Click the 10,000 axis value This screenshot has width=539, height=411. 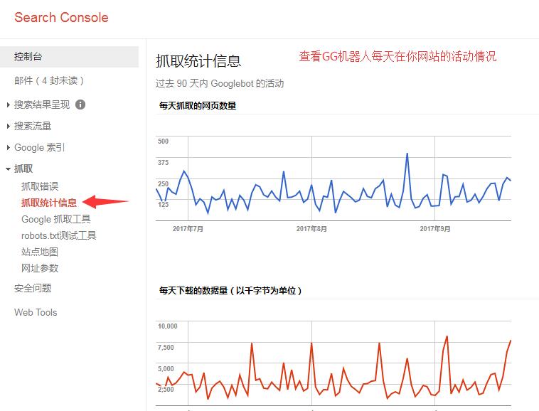167,326
